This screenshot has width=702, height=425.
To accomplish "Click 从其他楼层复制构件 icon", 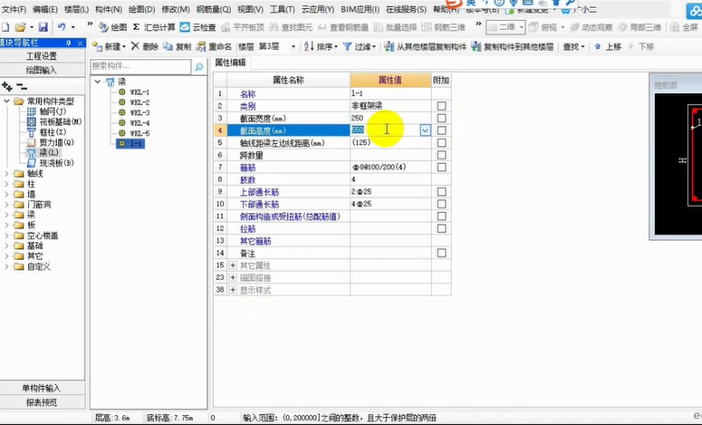I will pyautogui.click(x=389, y=46).
